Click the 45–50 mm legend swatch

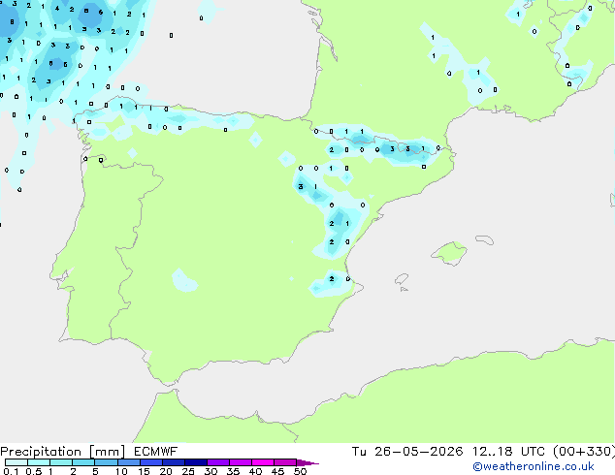(x=285, y=462)
